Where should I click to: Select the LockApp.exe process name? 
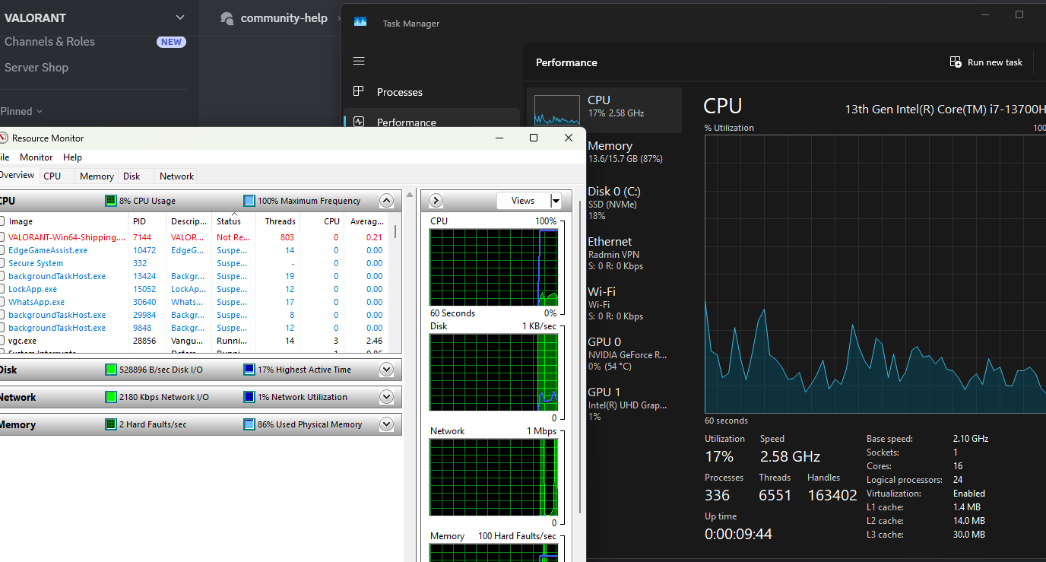click(x=33, y=289)
